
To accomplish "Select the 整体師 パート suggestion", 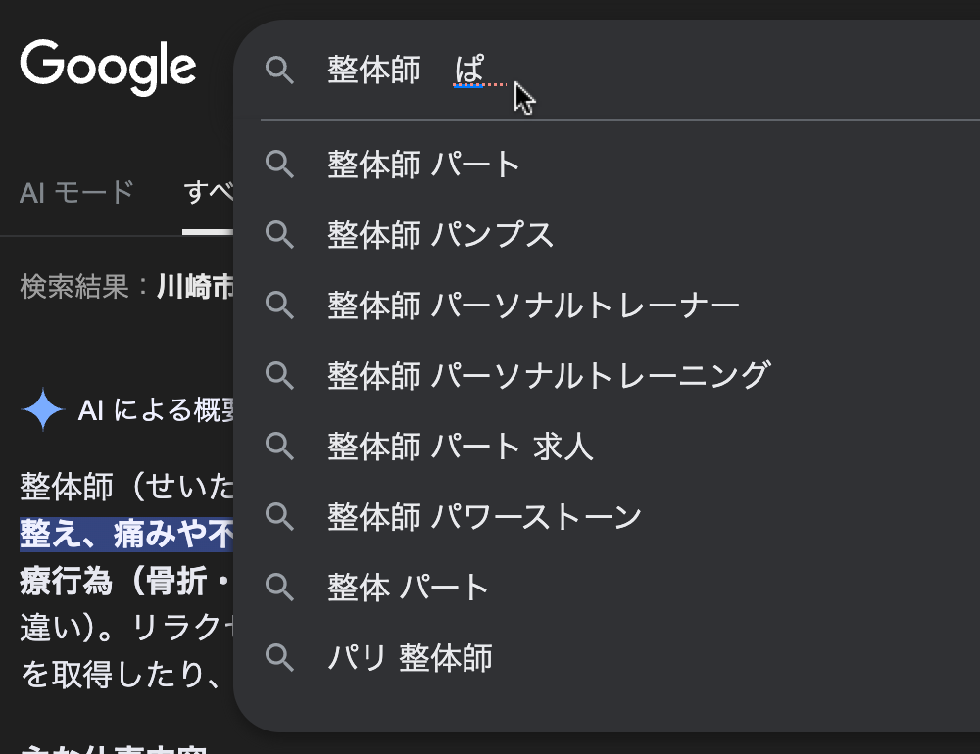I will click(423, 165).
